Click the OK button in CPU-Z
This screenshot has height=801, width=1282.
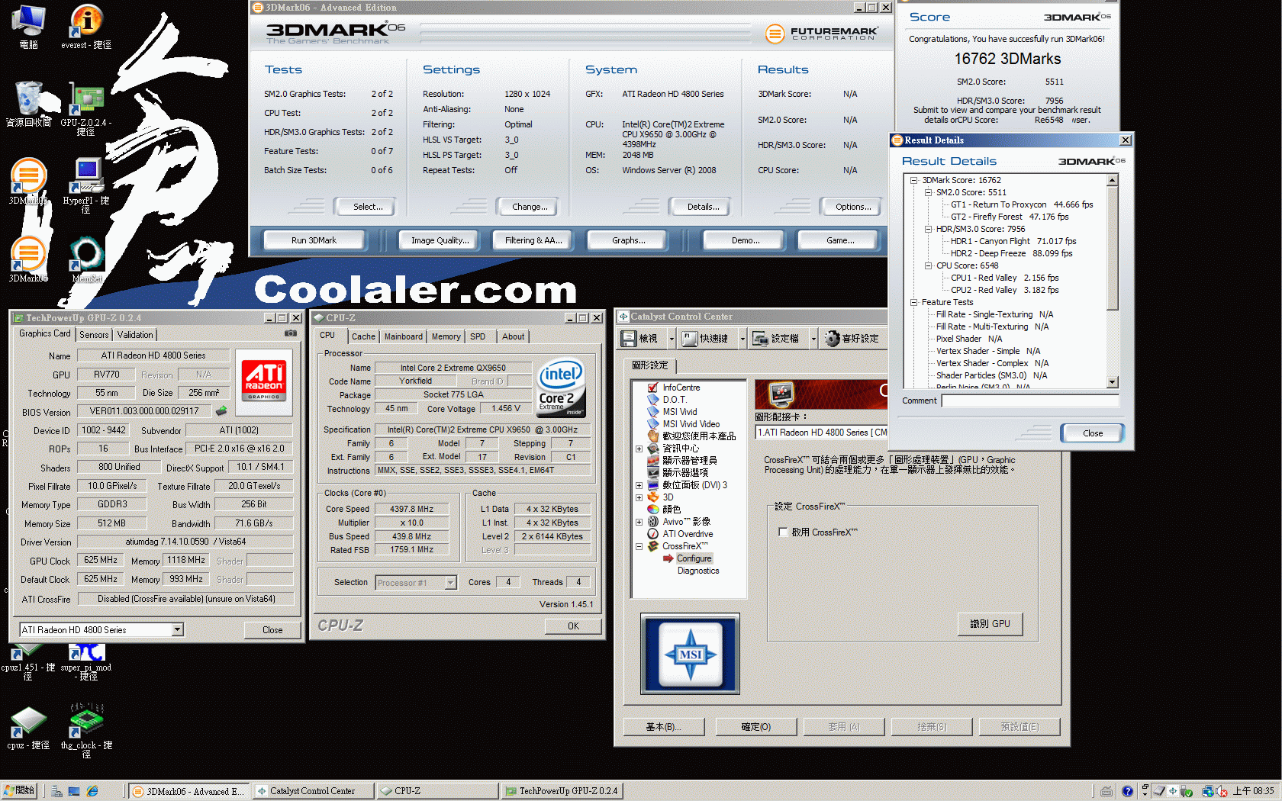[573, 626]
